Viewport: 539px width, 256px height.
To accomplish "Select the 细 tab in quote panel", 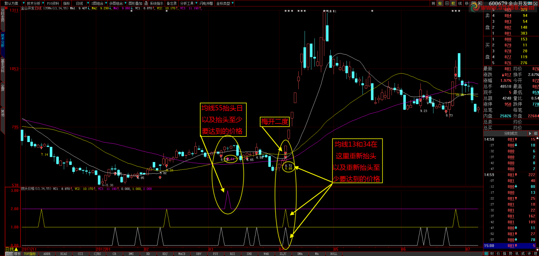I will 486,253.
